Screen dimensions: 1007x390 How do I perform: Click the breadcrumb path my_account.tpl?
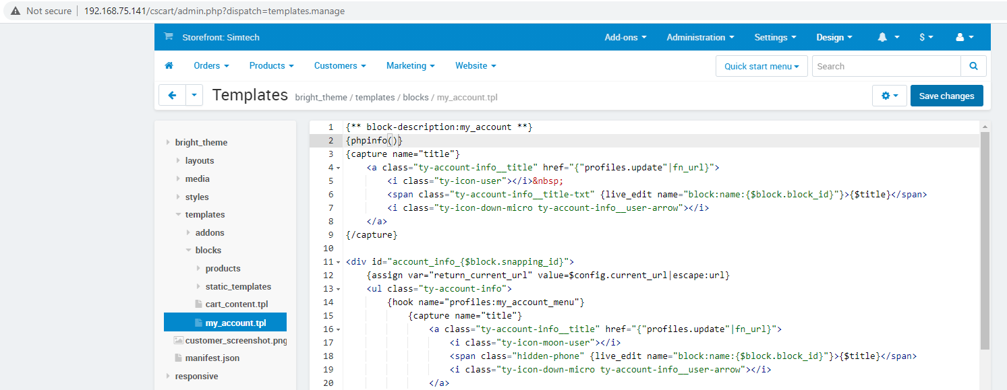[467, 97]
